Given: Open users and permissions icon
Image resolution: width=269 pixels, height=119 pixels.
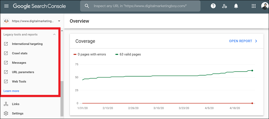Looking at the screenshot, I should (224, 6).
